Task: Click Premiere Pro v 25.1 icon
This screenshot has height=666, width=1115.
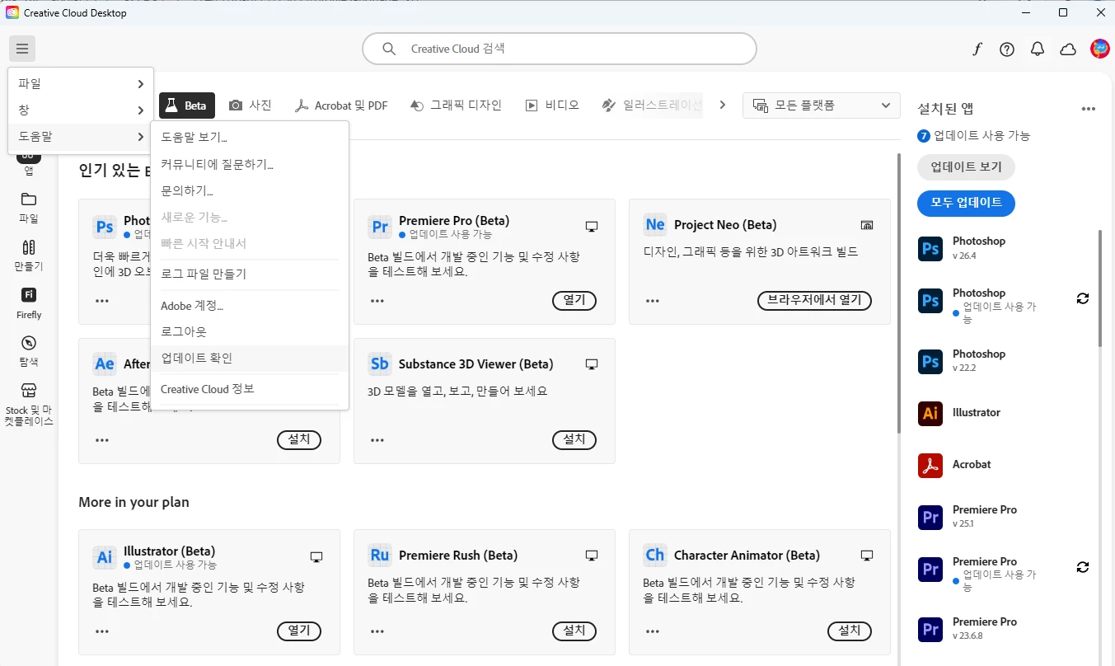Action: pos(930,517)
